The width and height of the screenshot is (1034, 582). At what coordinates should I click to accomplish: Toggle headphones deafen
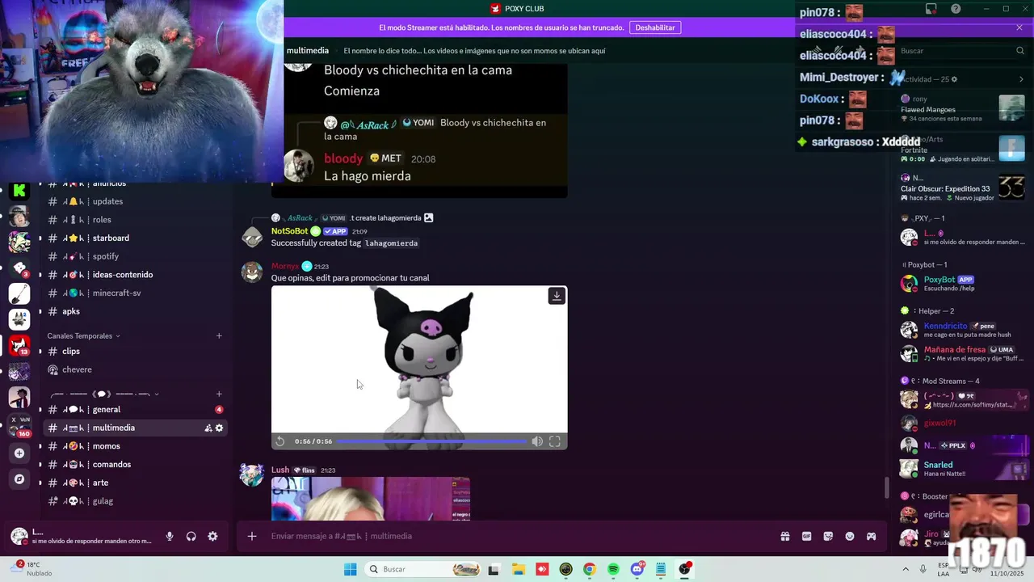(x=191, y=536)
